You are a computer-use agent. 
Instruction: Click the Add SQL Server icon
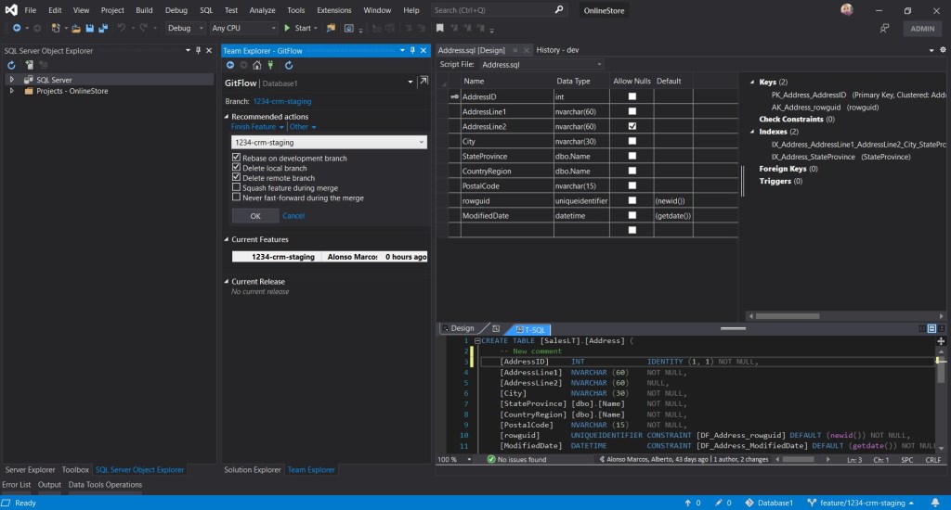pyautogui.click(x=29, y=65)
